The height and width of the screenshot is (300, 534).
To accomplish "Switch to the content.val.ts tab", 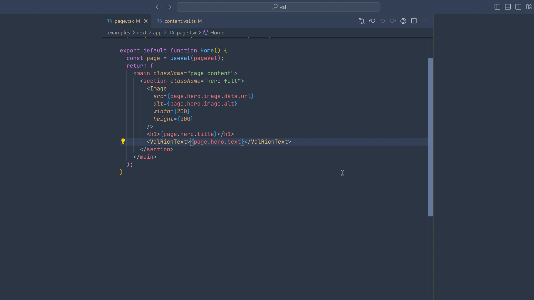I will point(180,21).
